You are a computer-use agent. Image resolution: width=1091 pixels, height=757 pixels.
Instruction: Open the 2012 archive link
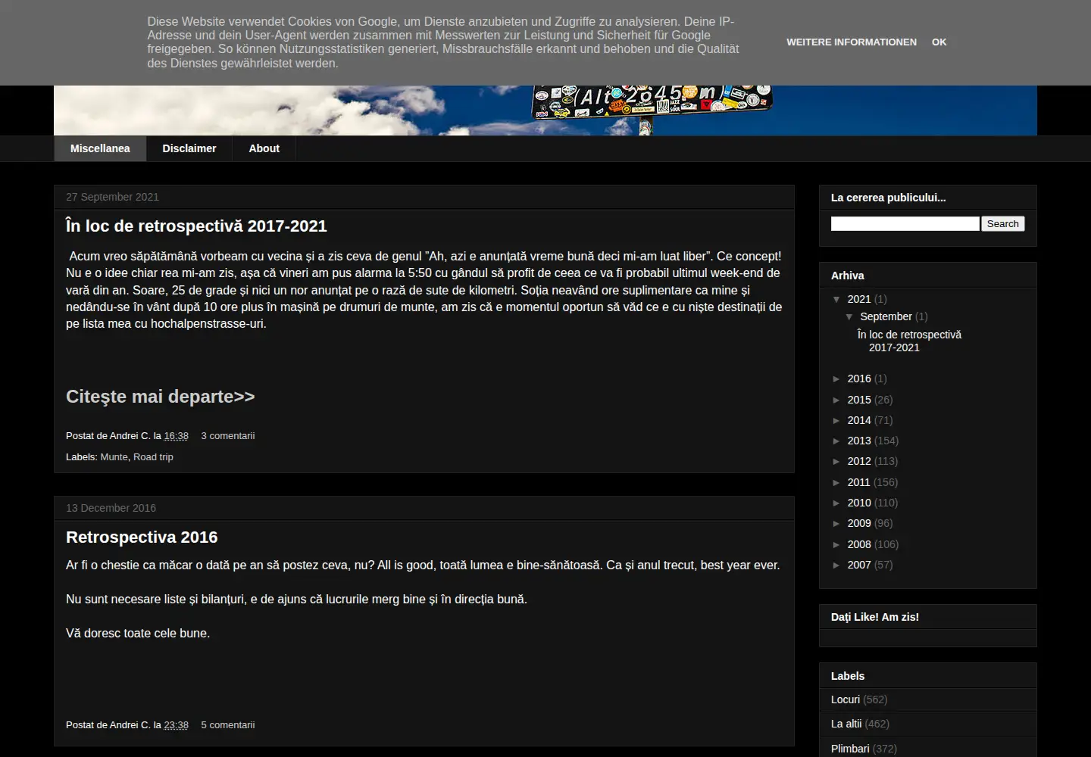859,461
